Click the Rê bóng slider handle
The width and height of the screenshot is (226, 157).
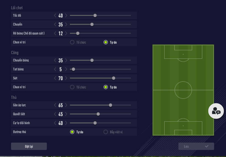point(78,33)
